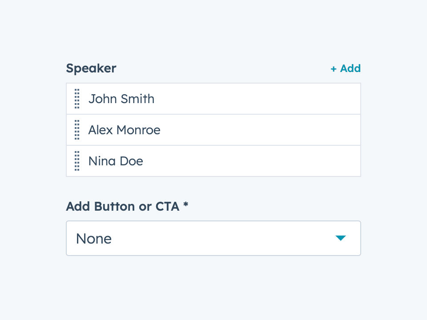Select the None value in the CTA picker

coord(93,238)
